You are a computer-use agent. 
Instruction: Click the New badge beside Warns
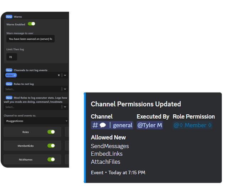tap(9, 16)
